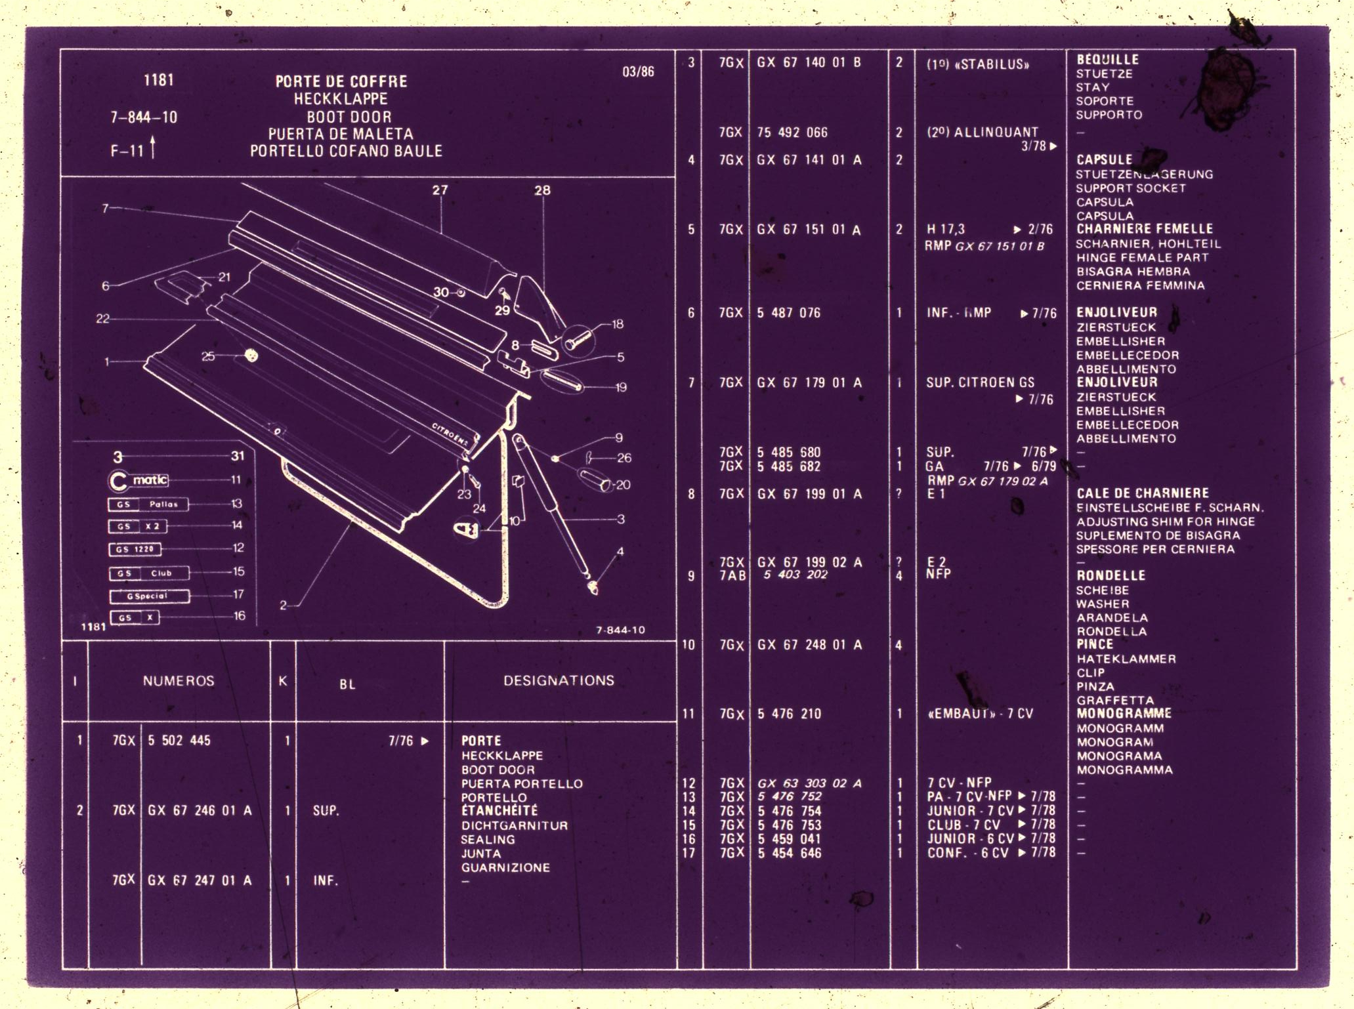Click part number 5 487 076
The width and height of the screenshot is (1354, 1009).
(x=788, y=313)
